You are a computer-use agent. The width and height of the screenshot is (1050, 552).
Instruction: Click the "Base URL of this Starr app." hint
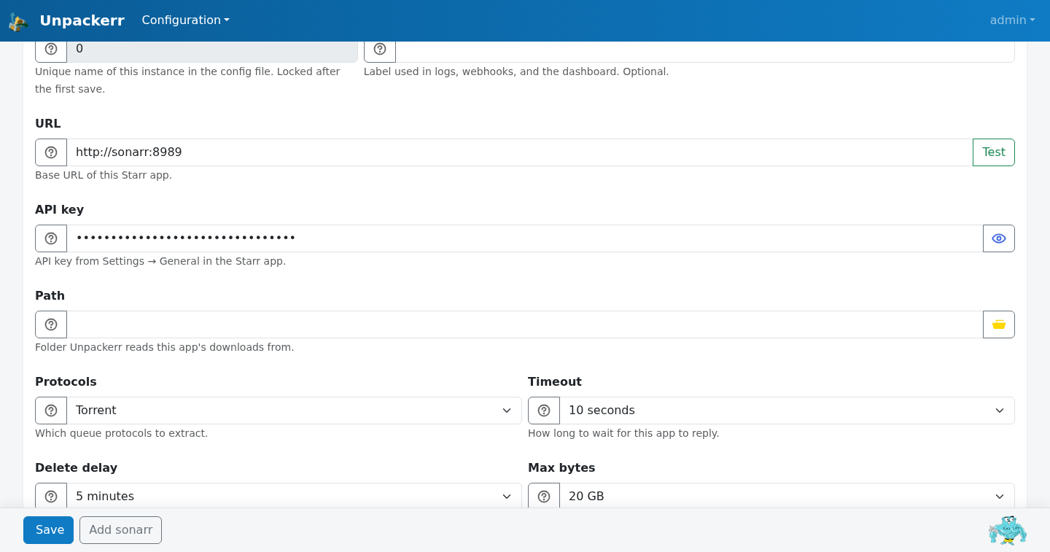pyautogui.click(x=104, y=175)
